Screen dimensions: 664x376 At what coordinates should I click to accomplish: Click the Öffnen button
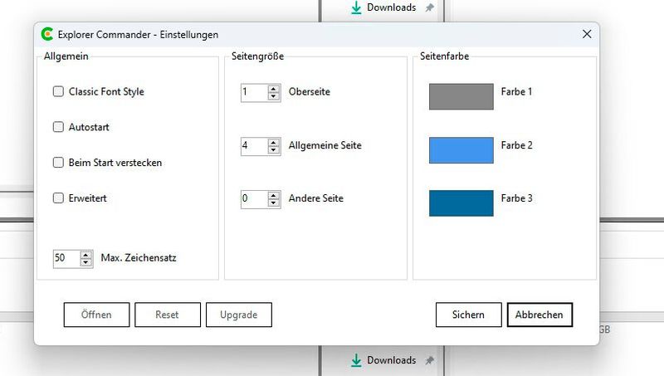click(x=96, y=315)
